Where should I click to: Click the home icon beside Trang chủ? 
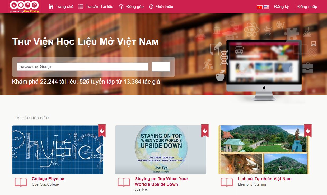[51, 7]
